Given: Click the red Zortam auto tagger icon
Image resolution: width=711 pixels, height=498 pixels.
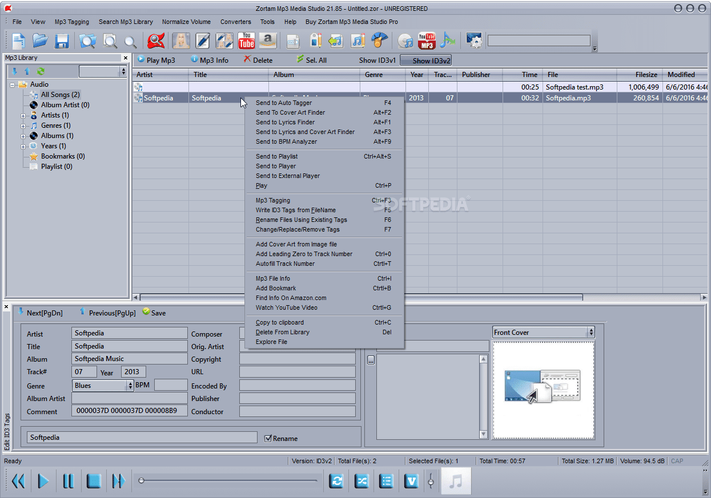Looking at the screenshot, I should pos(156,41).
